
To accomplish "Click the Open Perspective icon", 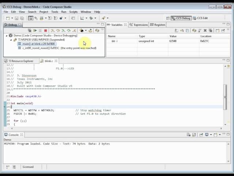I will 168,18.
